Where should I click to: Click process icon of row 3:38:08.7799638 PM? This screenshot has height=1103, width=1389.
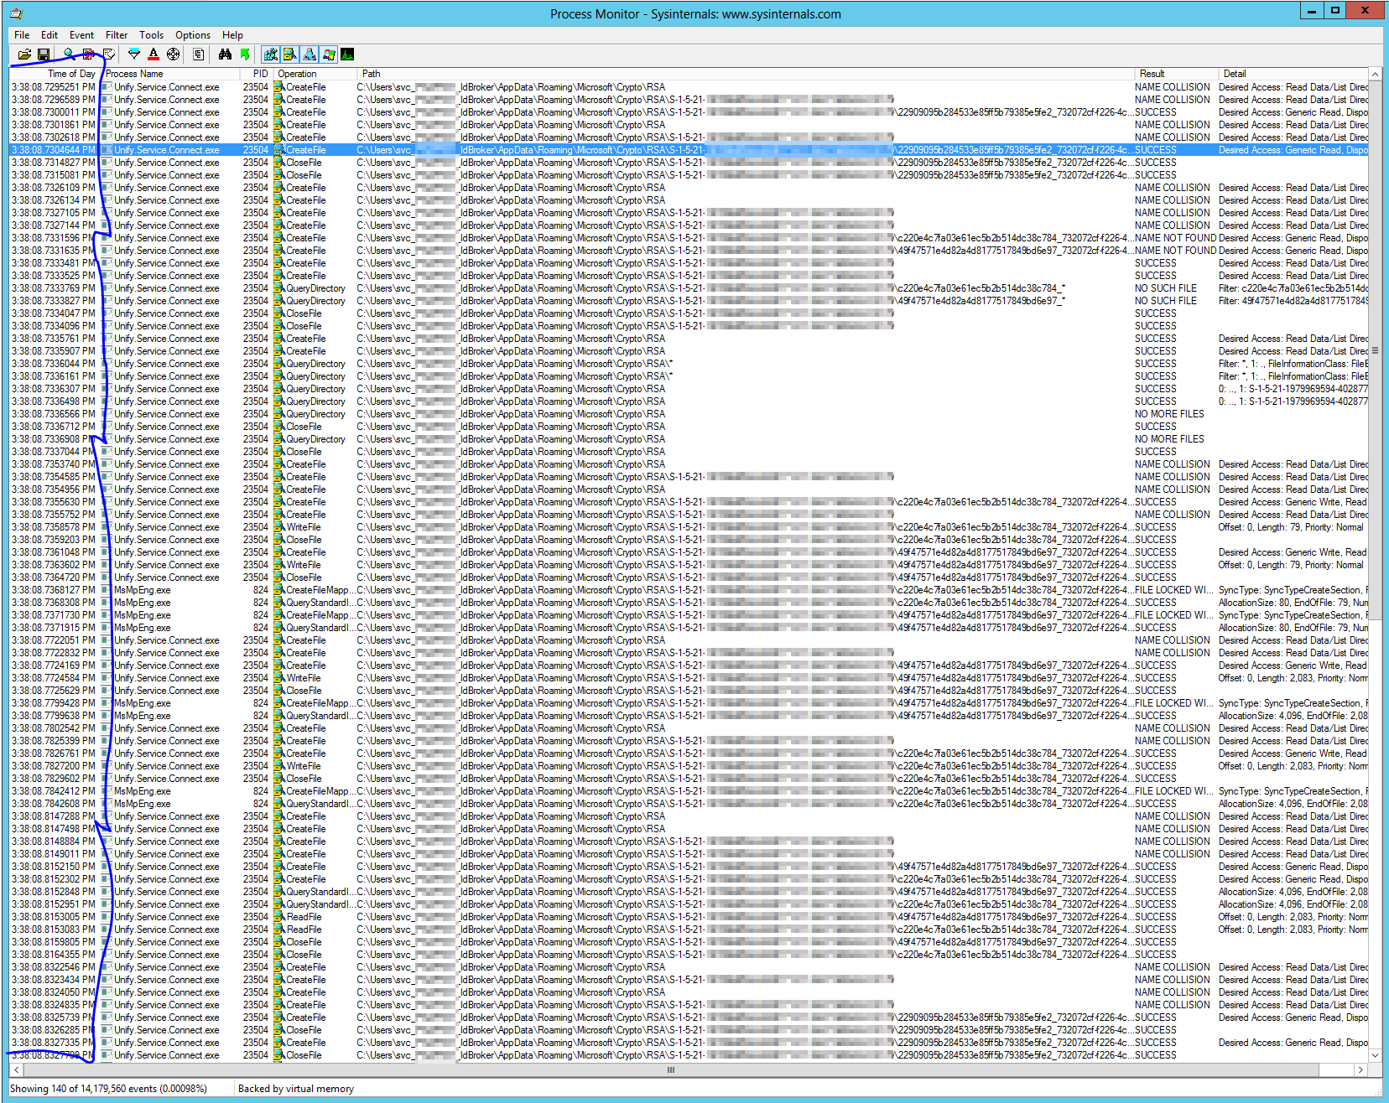coord(107,716)
